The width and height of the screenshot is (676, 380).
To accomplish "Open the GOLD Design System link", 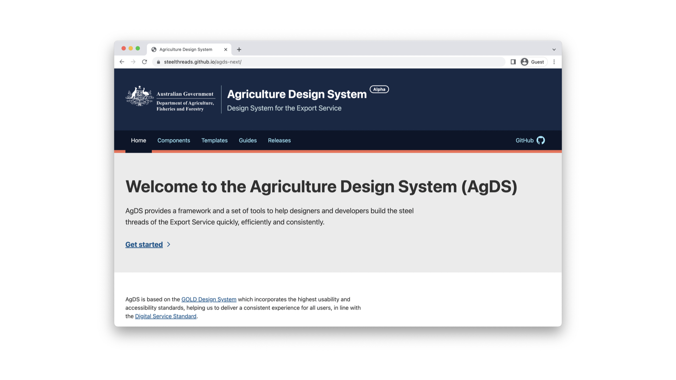I will pyautogui.click(x=209, y=299).
